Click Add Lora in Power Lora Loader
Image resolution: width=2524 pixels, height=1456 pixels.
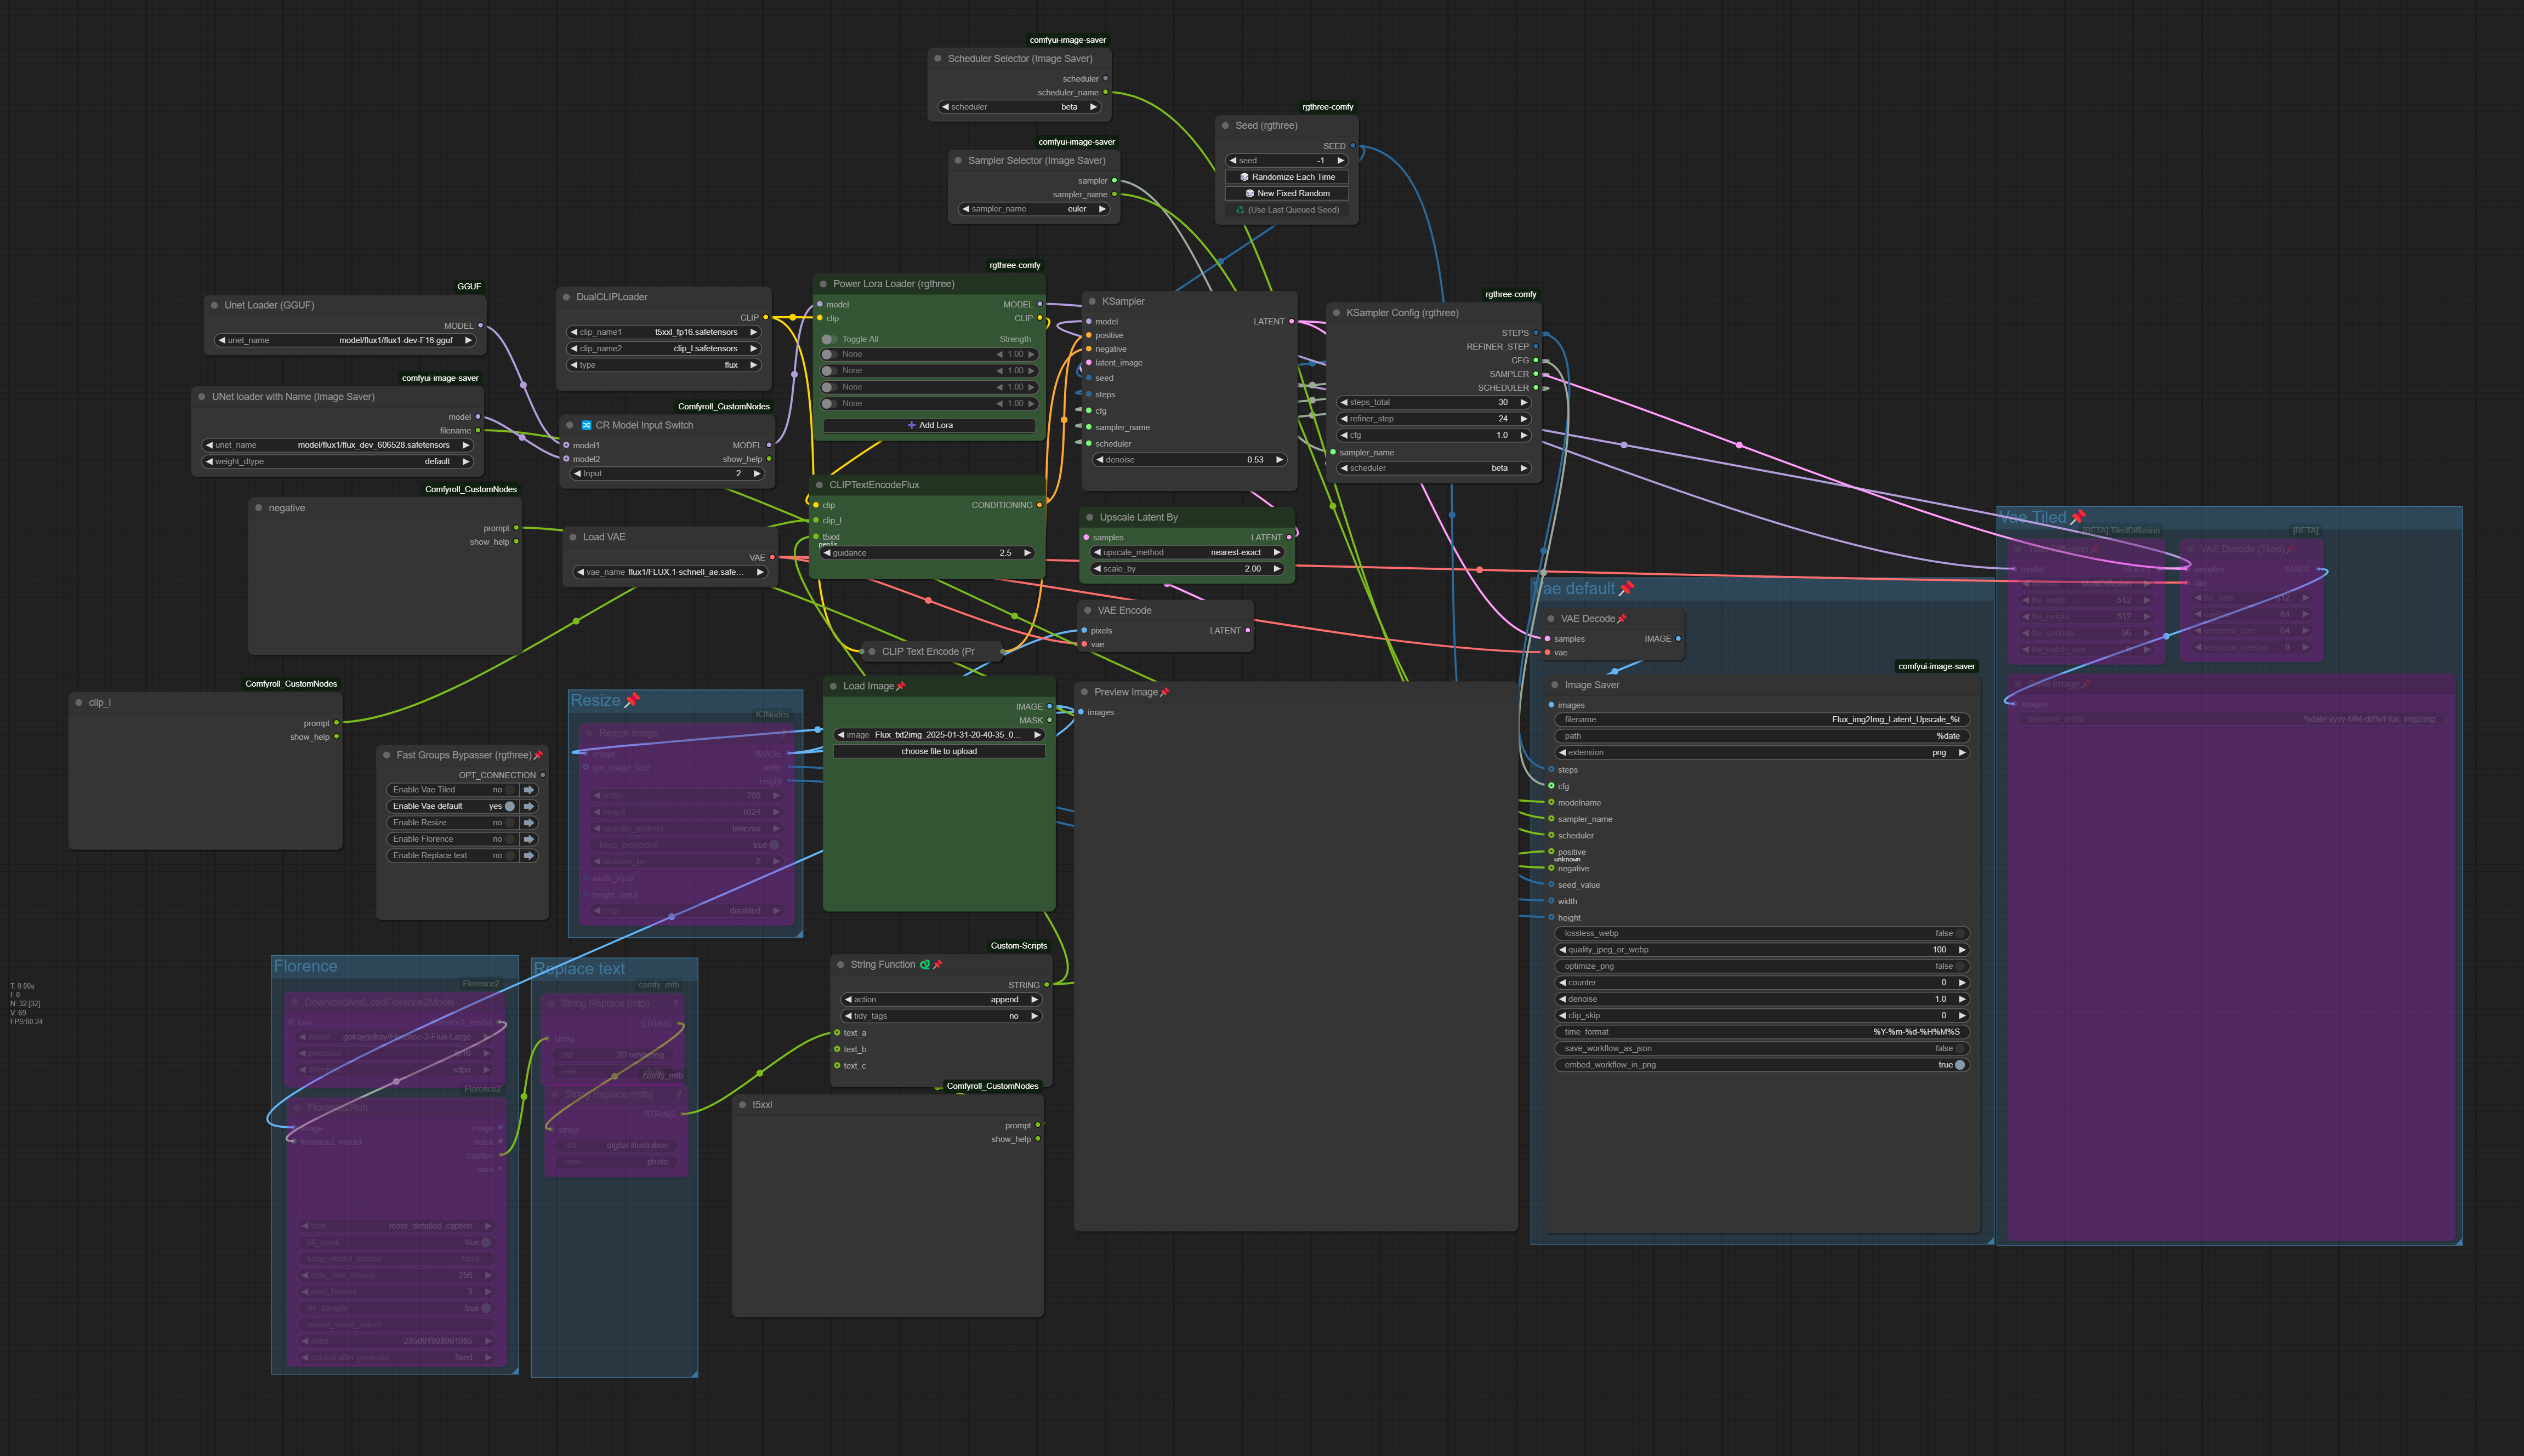coord(929,426)
